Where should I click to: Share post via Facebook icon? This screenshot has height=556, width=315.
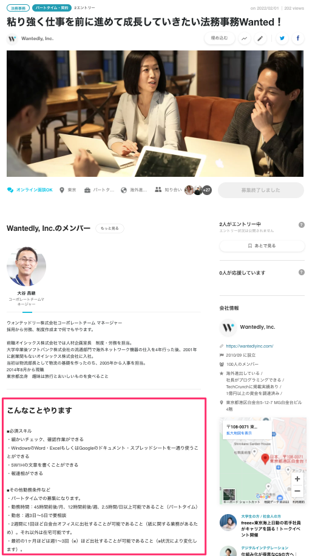tap(298, 38)
